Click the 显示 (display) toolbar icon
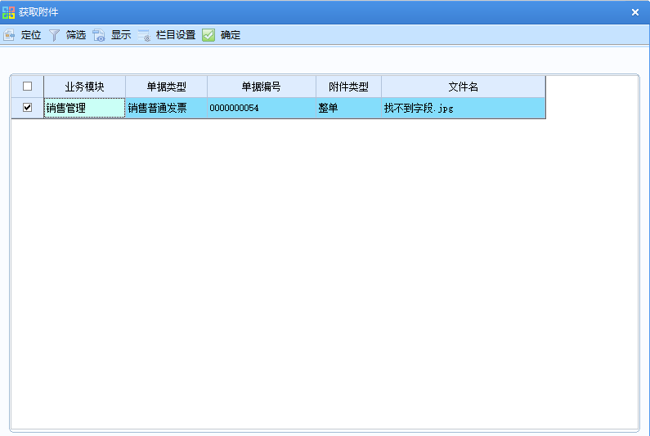650x436 pixels. [x=99, y=35]
